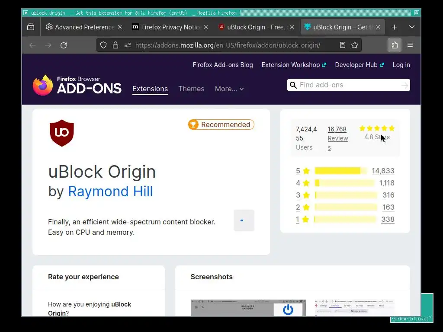The width and height of the screenshot is (443, 332).
Task: Click the Firefox Browser ADD-ONS logo
Action: pyautogui.click(x=77, y=85)
